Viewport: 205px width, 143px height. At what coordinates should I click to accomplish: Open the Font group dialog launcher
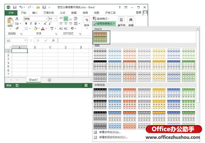56,34
